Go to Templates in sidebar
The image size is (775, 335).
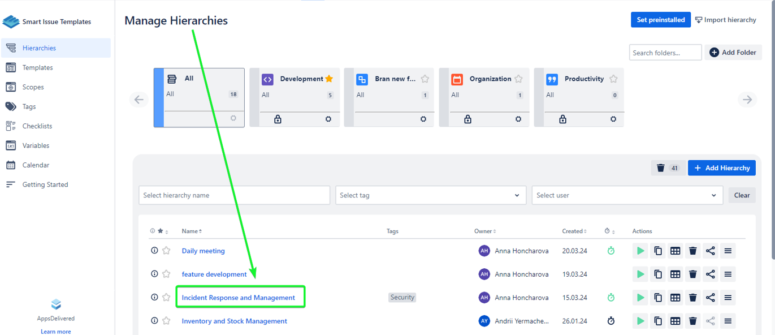click(x=37, y=67)
